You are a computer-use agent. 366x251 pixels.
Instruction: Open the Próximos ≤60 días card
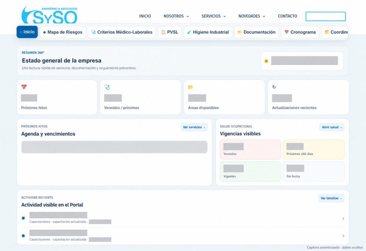click(314, 150)
